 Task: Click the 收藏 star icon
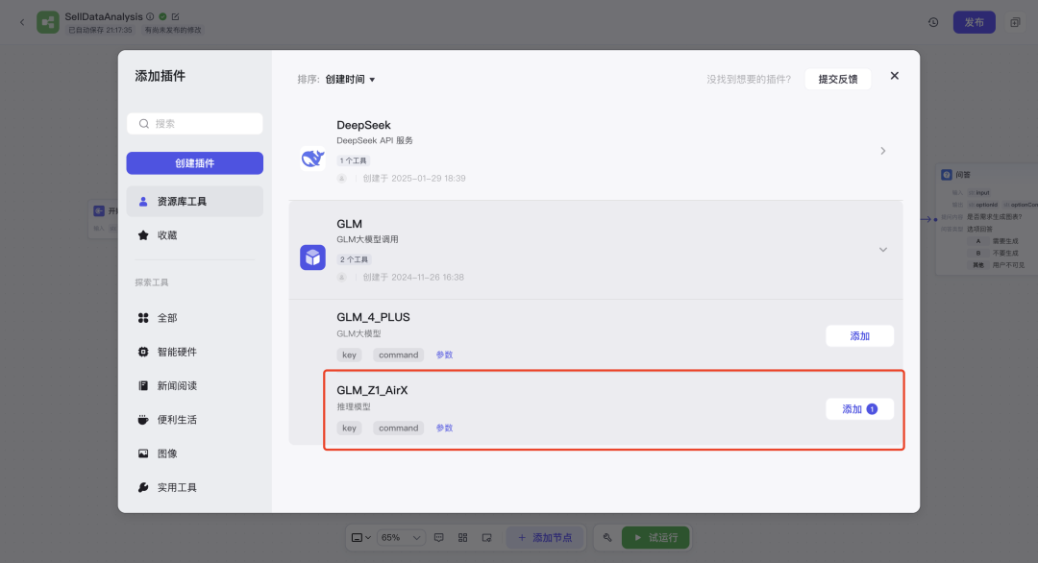pos(143,234)
